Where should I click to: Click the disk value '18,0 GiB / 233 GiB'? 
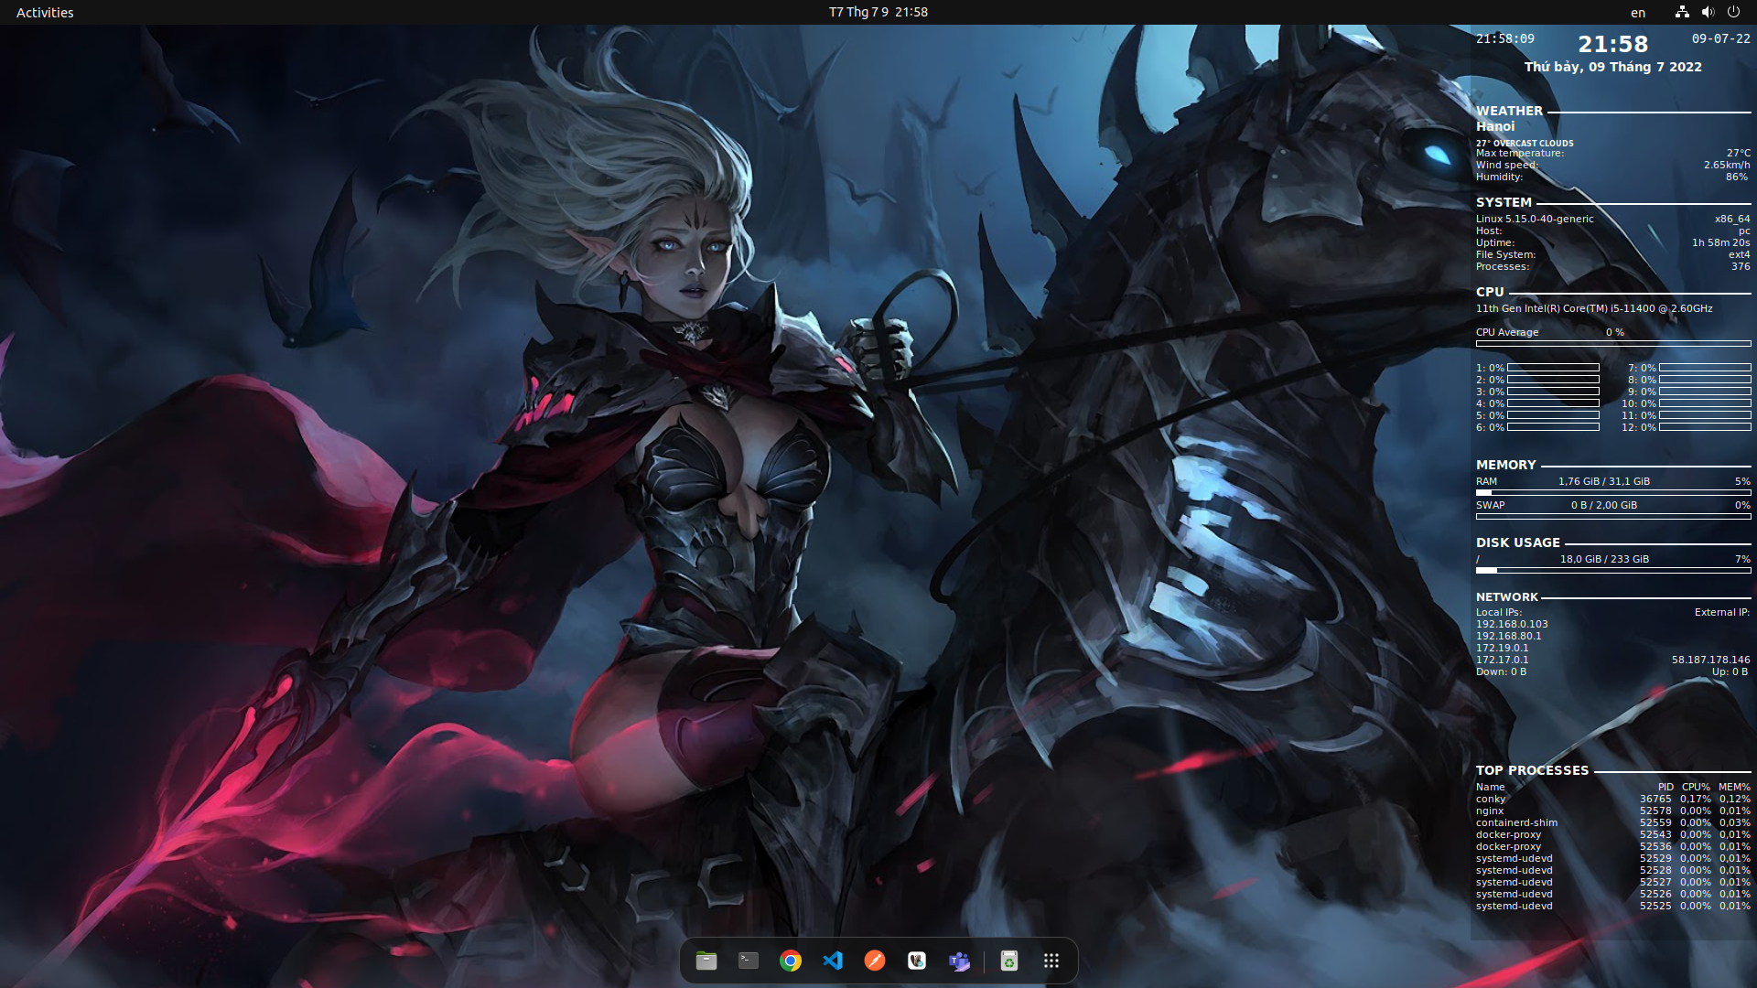pos(1604,559)
